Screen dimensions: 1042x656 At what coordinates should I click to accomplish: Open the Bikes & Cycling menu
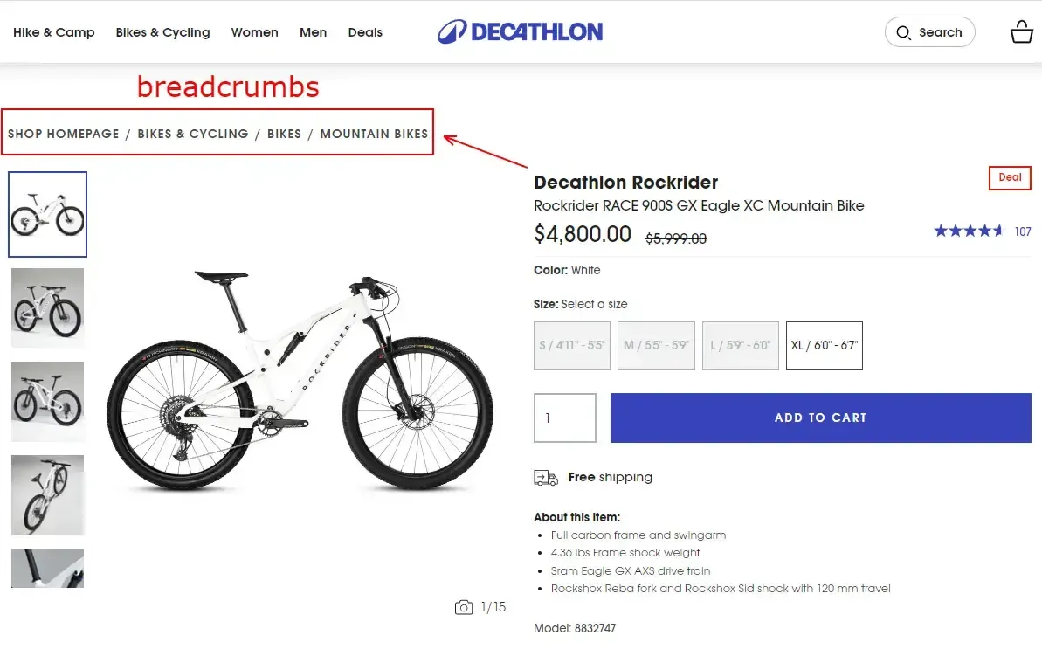click(162, 32)
